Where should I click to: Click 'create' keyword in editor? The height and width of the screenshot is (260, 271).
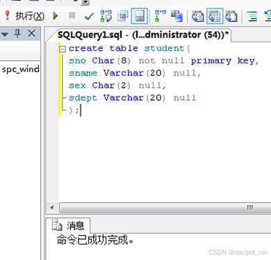[86, 49]
